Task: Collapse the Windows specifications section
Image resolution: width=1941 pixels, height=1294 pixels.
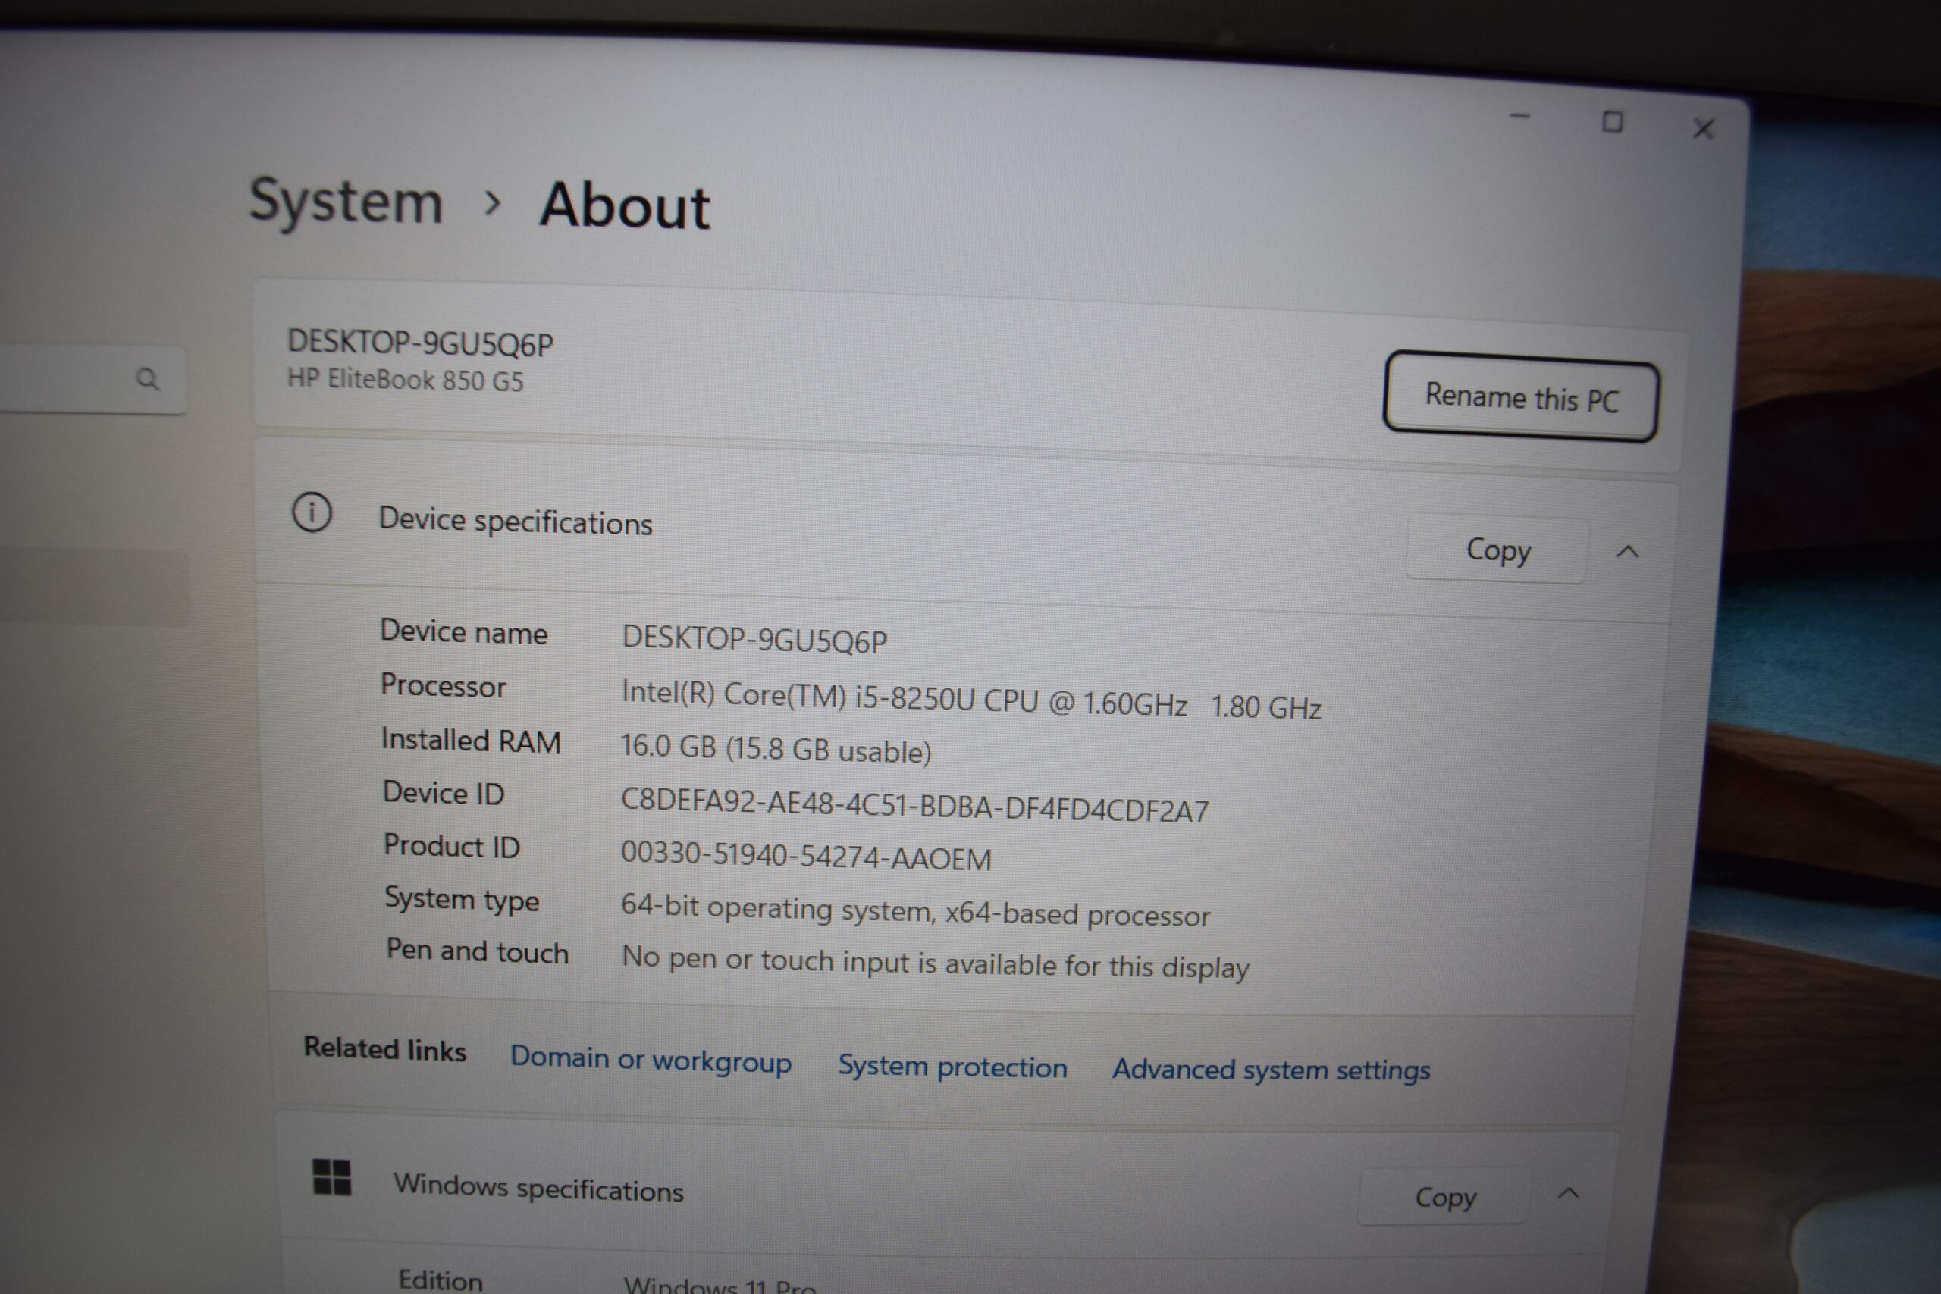Action: pyautogui.click(x=1569, y=1193)
